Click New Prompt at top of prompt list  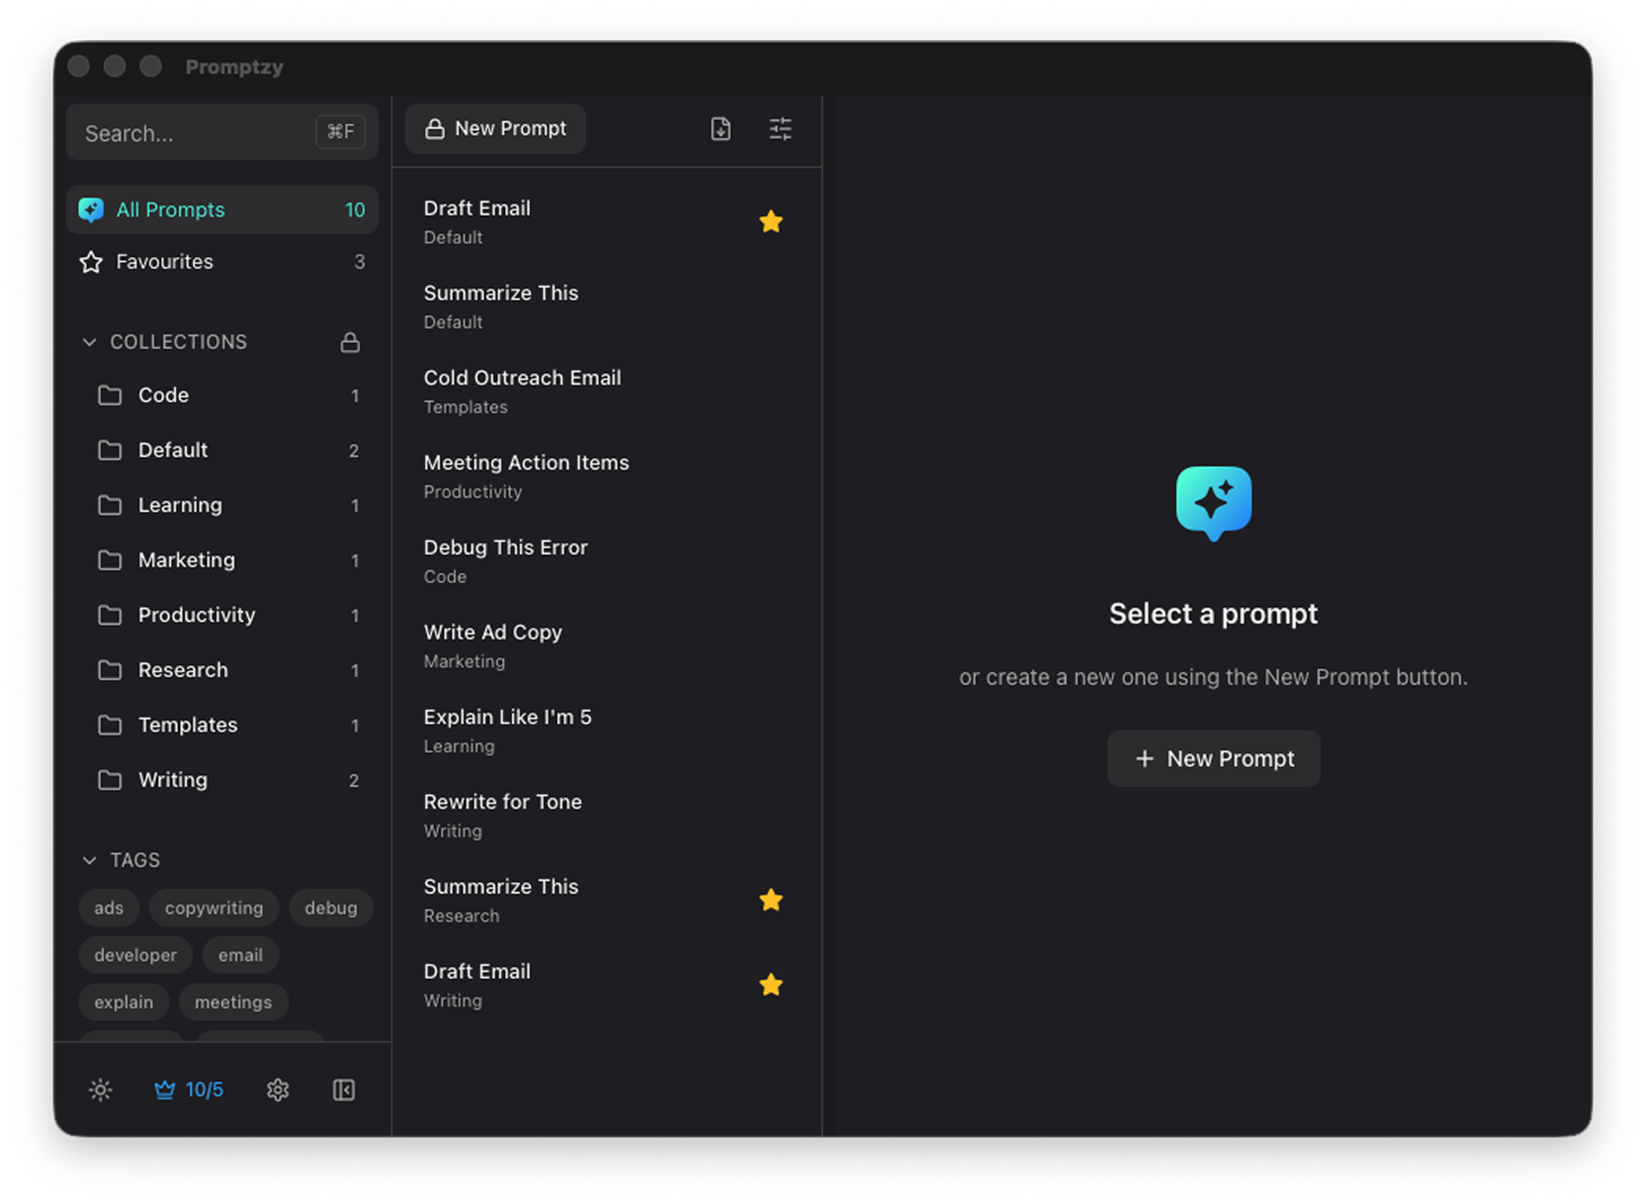pos(495,128)
